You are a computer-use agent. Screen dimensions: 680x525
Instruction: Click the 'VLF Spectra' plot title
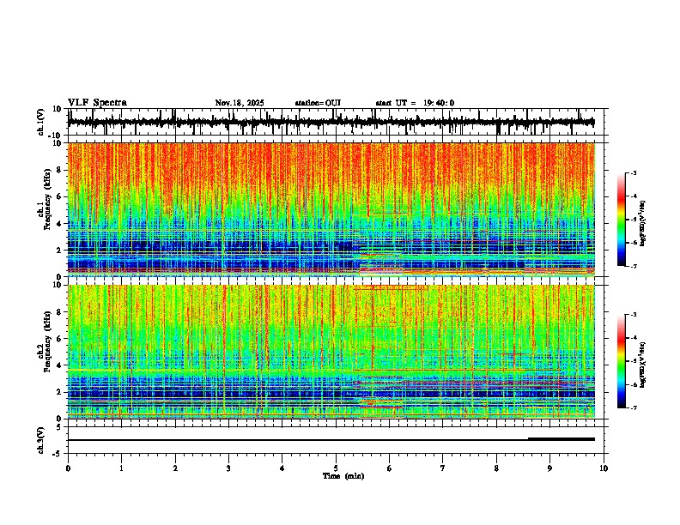(x=97, y=103)
